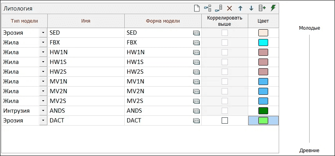
Task: Click the green lightning bolt icon
Action: pos(273,8)
